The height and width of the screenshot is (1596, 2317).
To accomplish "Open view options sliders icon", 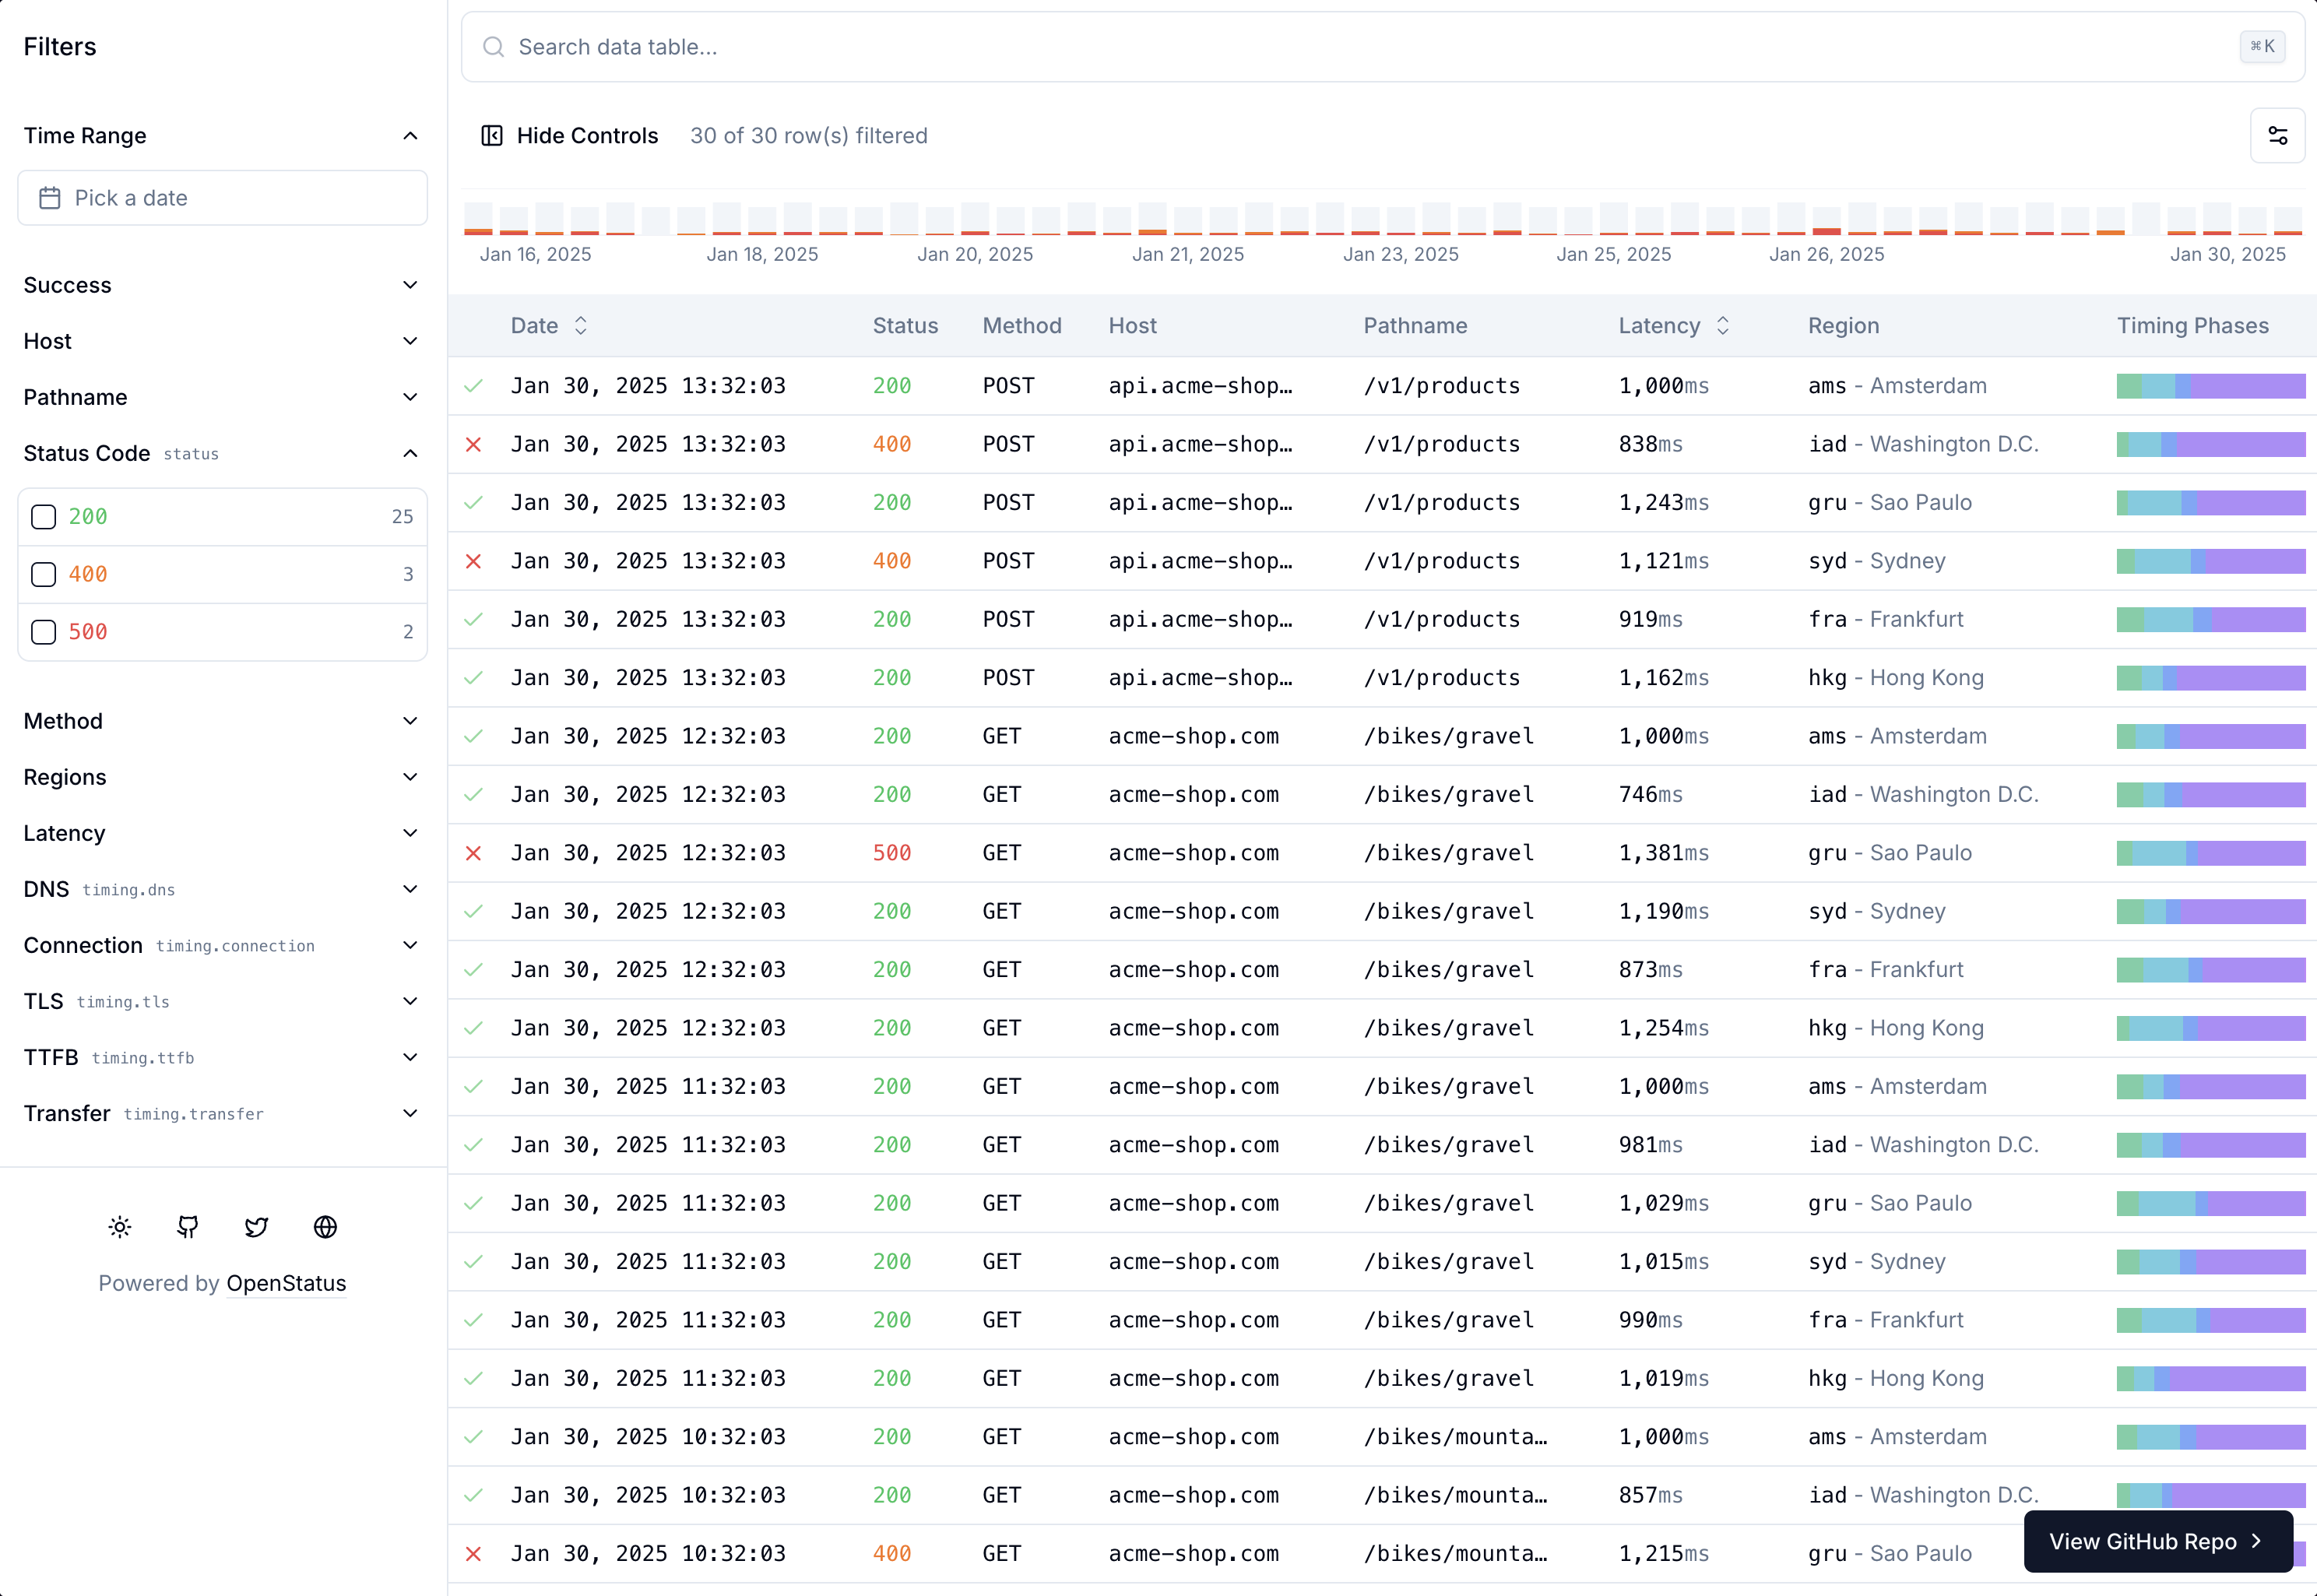I will (2277, 136).
